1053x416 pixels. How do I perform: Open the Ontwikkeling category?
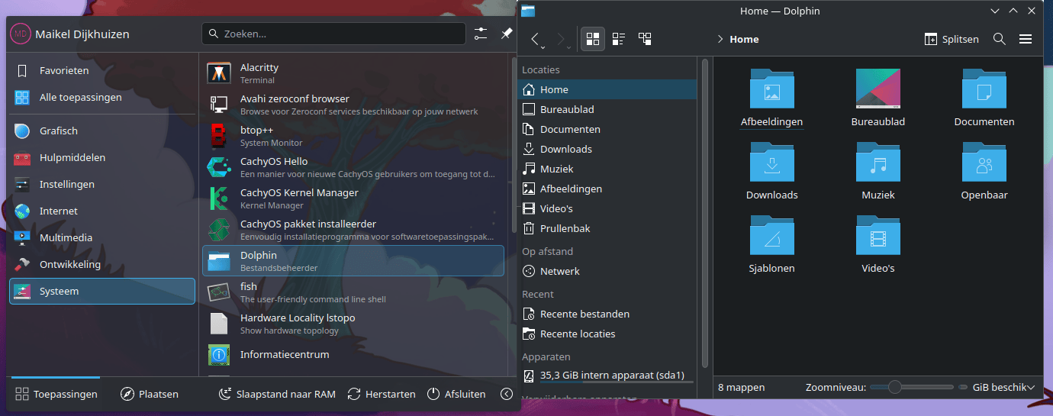click(x=102, y=264)
